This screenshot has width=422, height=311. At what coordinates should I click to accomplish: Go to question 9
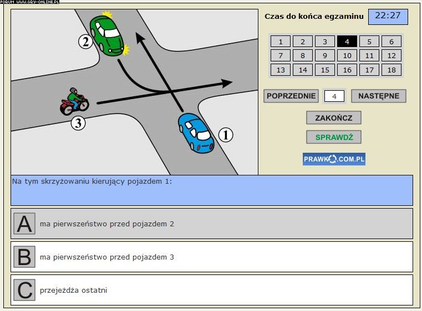tap(325, 55)
